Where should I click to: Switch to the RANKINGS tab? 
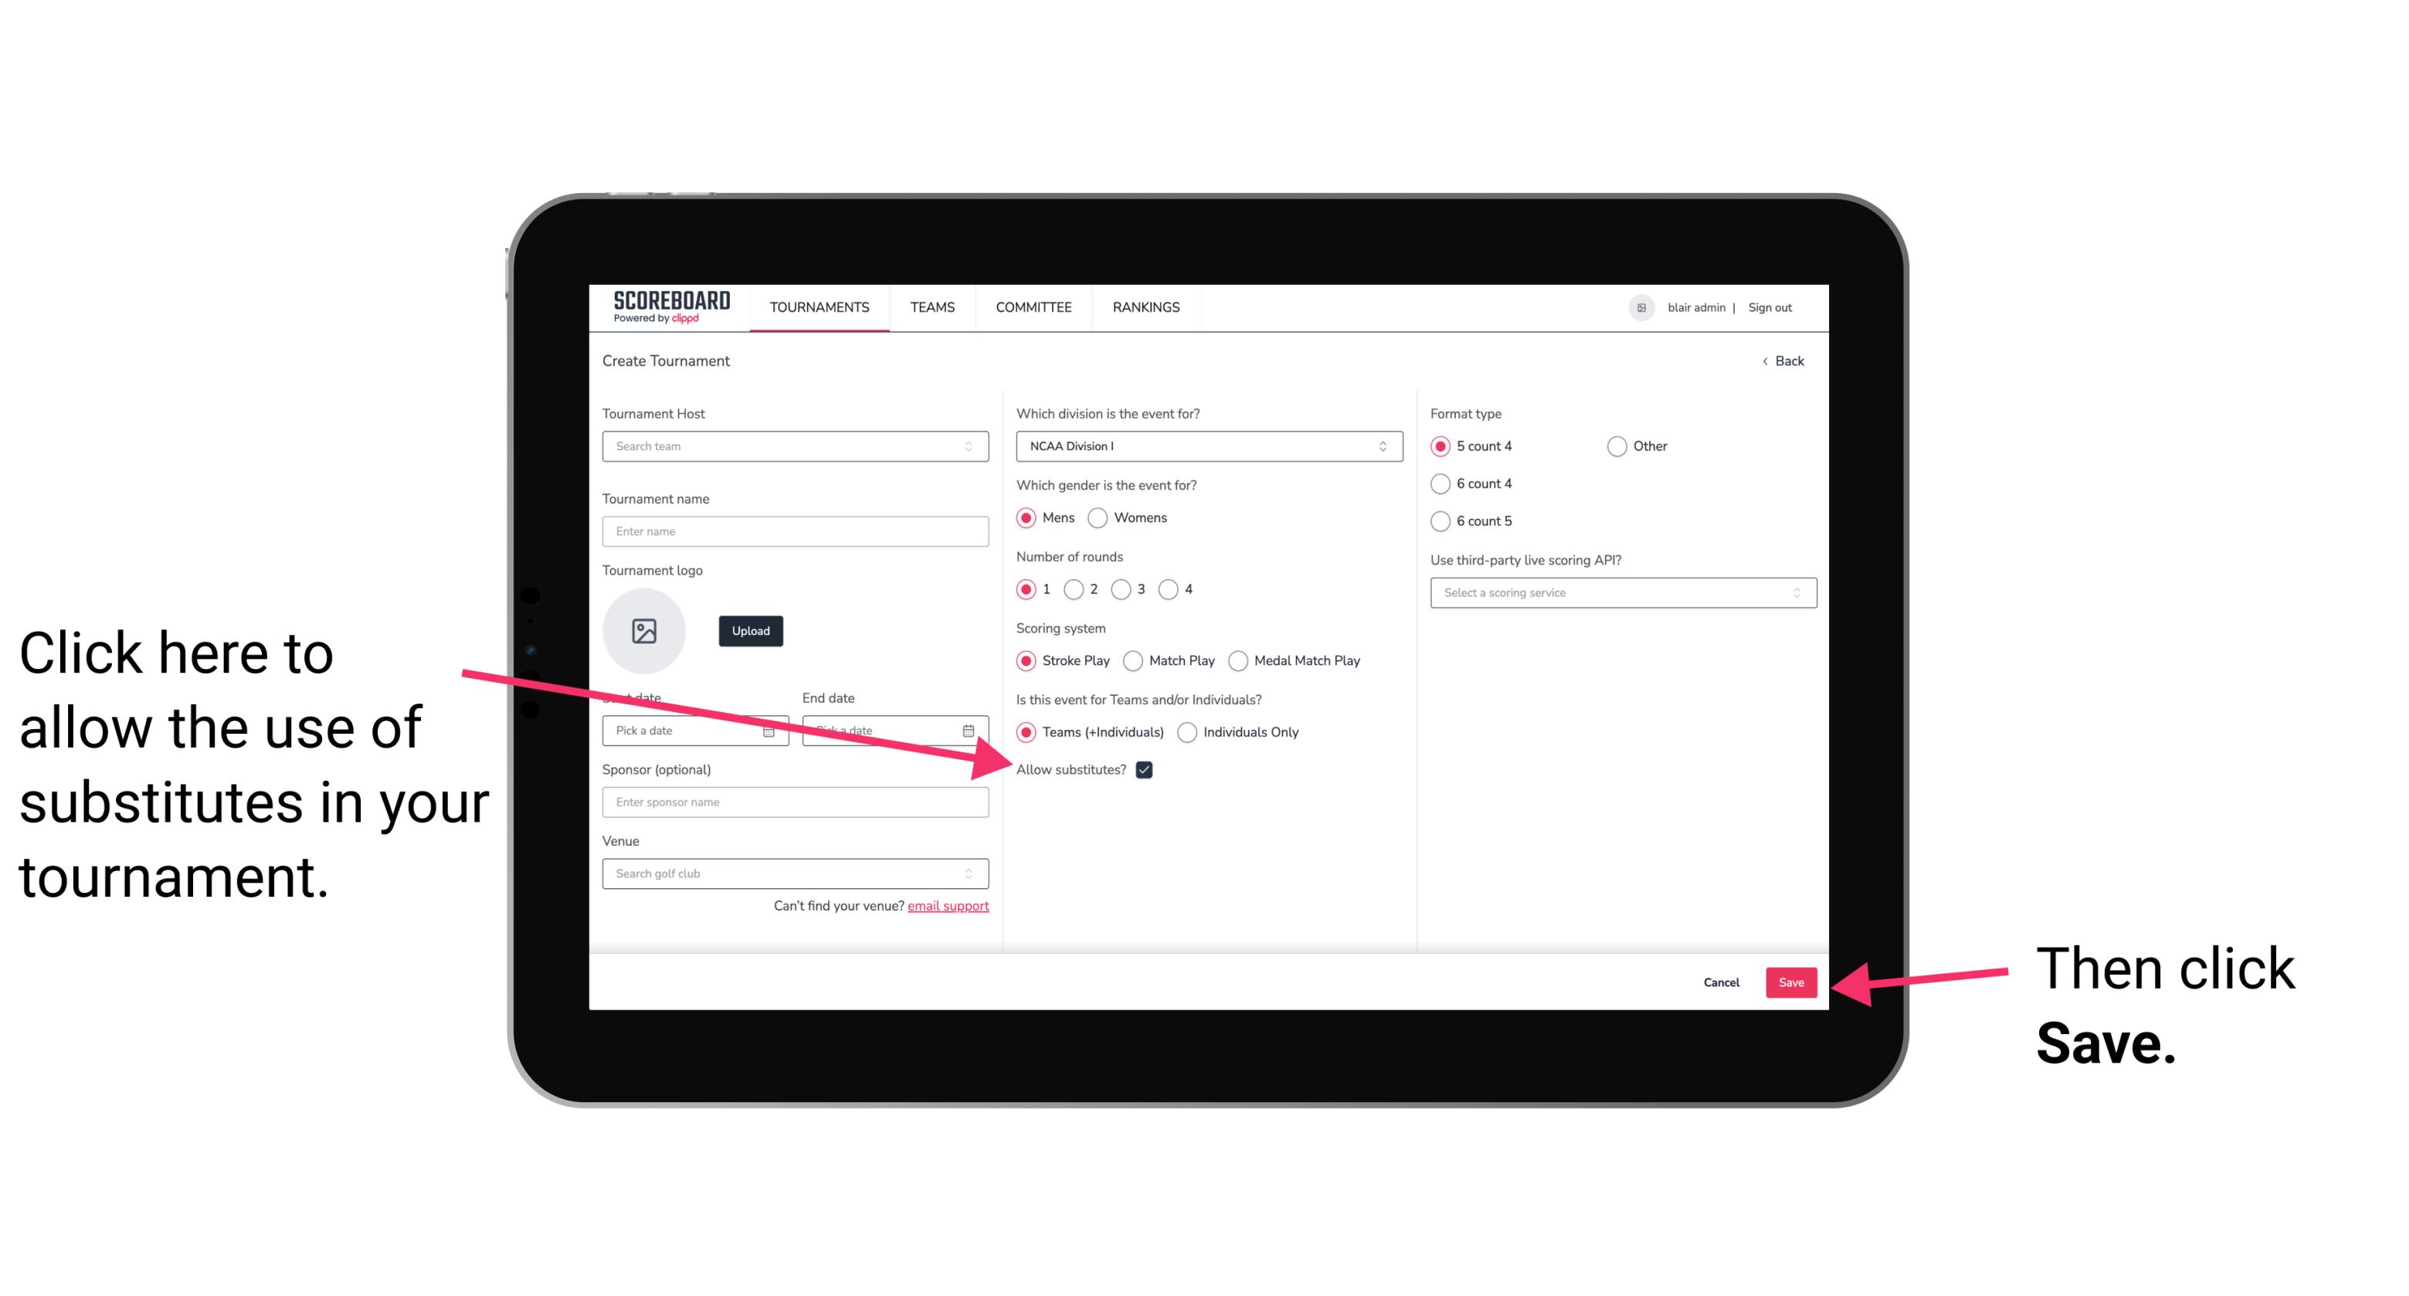point(1145,307)
